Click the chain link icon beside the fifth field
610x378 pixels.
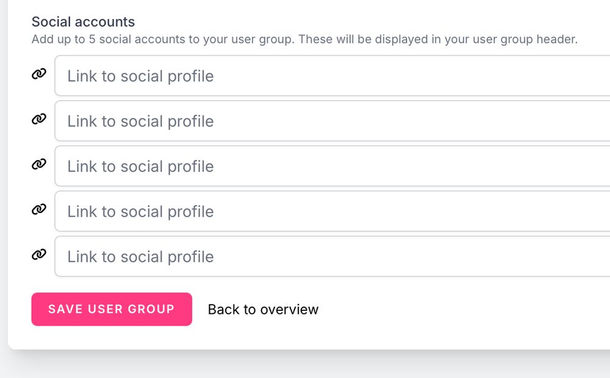point(39,254)
